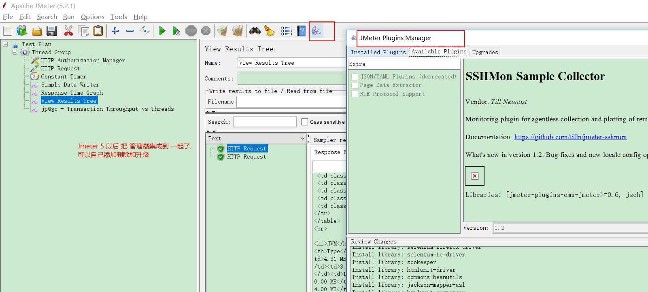
Task: Select the second HTTP Request result
Action: [x=246, y=157]
